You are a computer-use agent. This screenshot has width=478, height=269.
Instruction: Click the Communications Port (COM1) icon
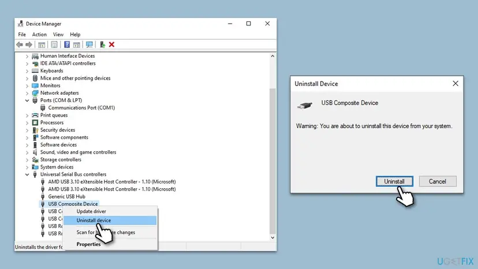43,108
